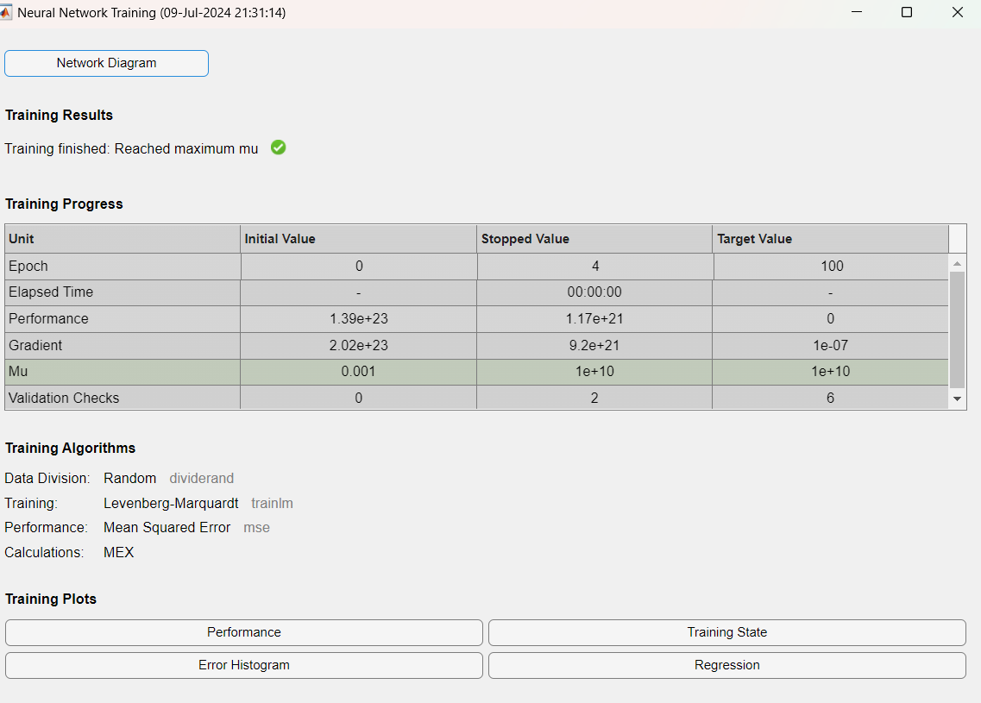Click the dividerand function name
Viewport: 981px width, 703px height.
pyautogui.click(x=201, y=478)
